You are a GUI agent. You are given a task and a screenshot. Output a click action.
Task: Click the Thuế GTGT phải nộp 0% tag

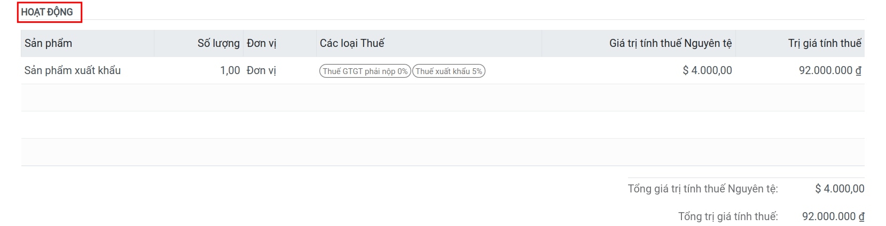coord(365,71)
